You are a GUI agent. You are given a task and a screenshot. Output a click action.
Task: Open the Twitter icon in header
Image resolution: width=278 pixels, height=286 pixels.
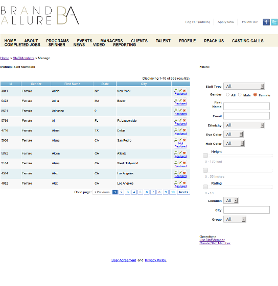274,22
